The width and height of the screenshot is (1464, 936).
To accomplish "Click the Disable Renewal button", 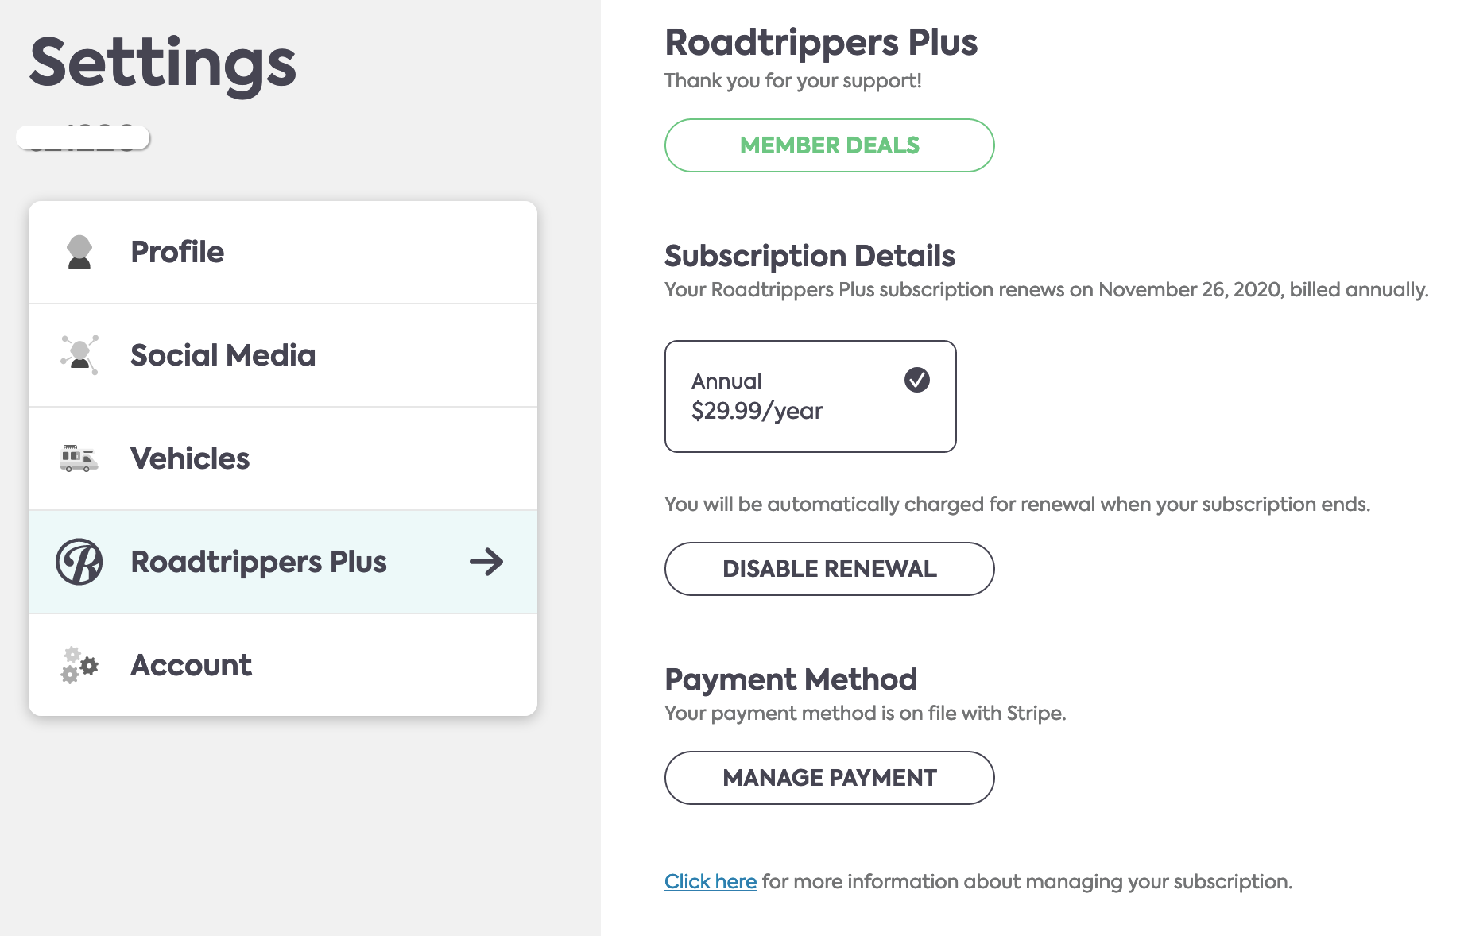I will click(830, 569).
